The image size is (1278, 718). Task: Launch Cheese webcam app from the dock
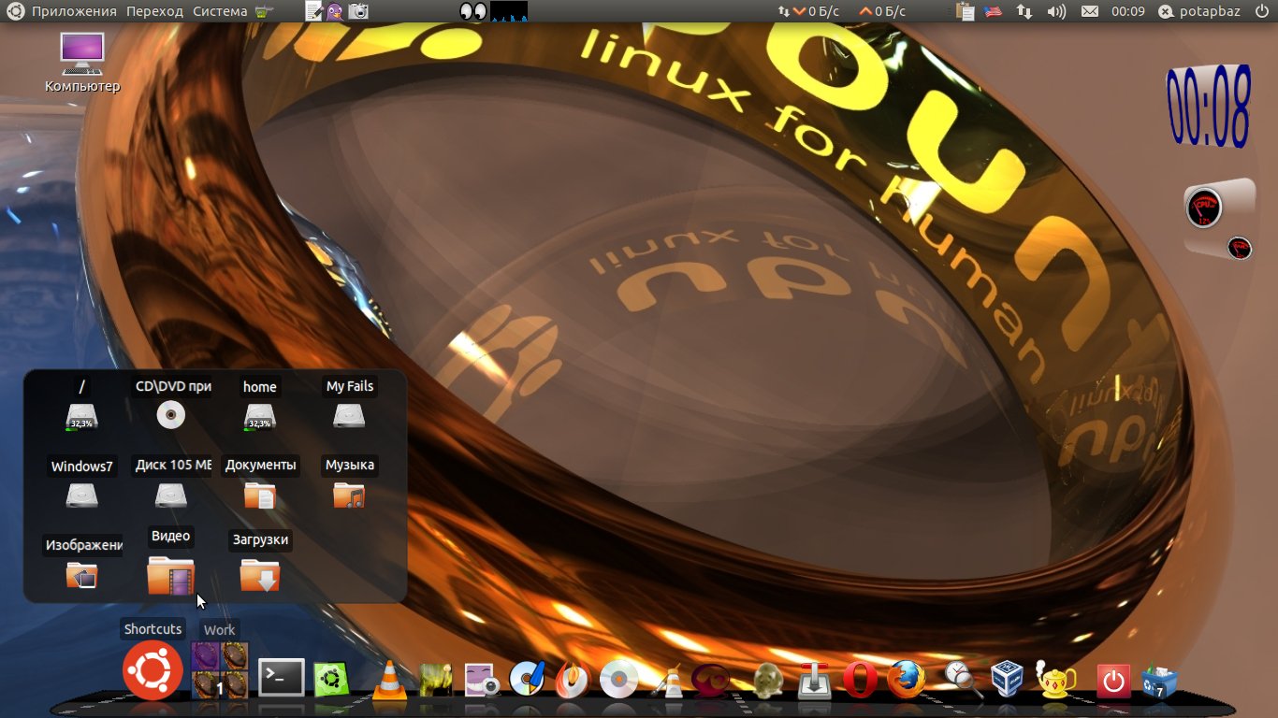click(x=483, y=680)
